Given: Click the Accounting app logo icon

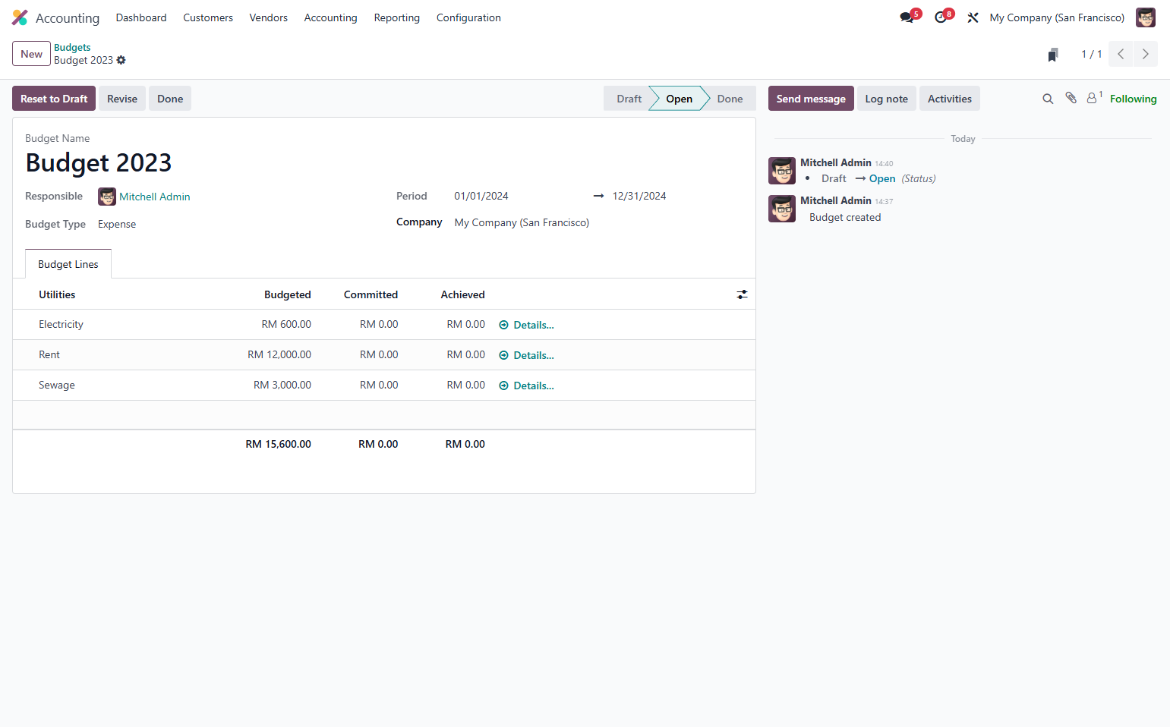Looking at the screenshot, I should 20,17.
